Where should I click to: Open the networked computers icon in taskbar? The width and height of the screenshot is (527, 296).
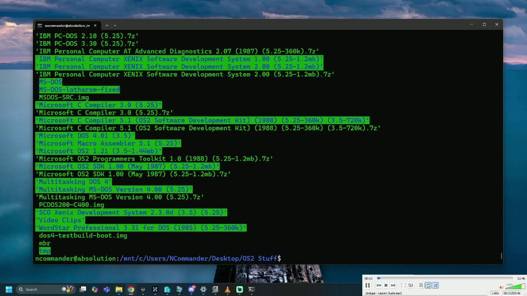point(179,289)
